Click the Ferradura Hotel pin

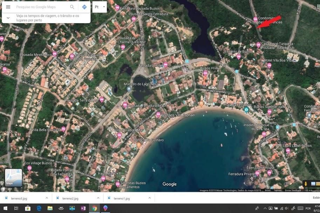coord(165,65)
